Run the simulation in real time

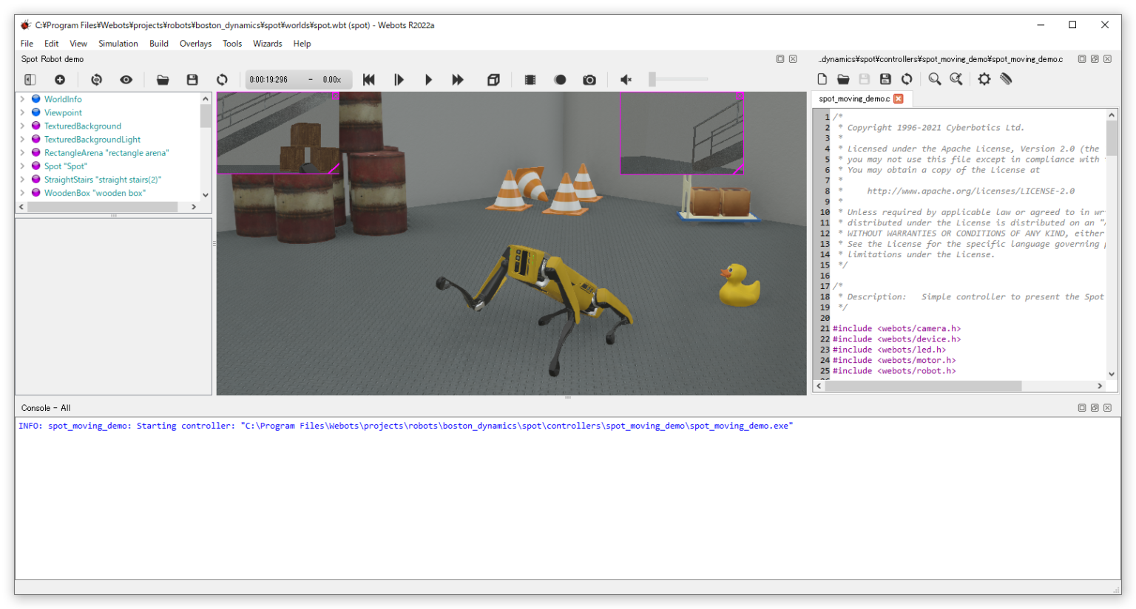[x=430, y=79]
